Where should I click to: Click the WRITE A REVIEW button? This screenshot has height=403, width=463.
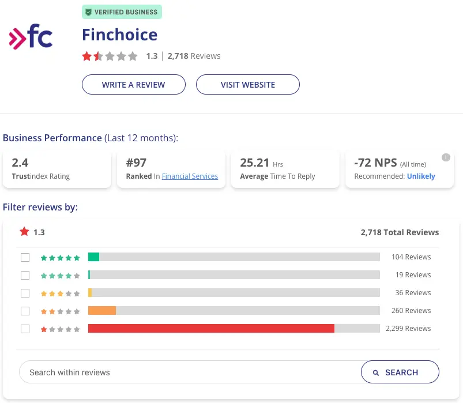coord(133,84)
